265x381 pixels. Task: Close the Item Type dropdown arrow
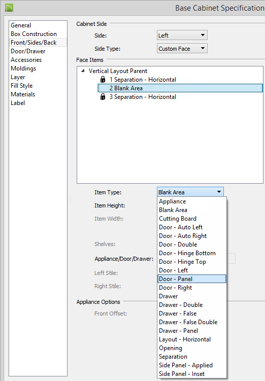[219, 192]
